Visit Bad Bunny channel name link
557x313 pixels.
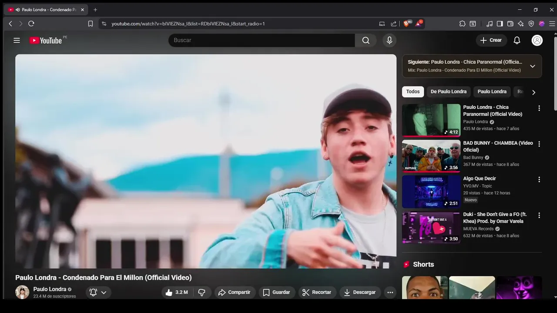tap(473, 157)
